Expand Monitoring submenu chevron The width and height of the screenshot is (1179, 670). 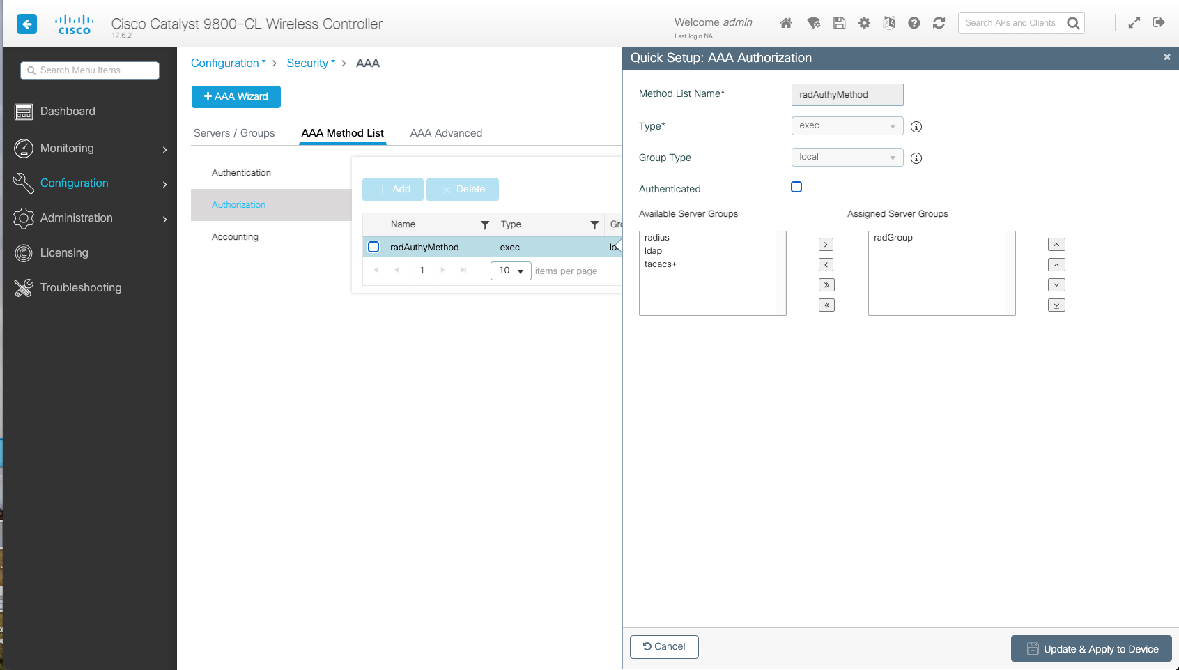pyautogui.click(x=165, y=149)
